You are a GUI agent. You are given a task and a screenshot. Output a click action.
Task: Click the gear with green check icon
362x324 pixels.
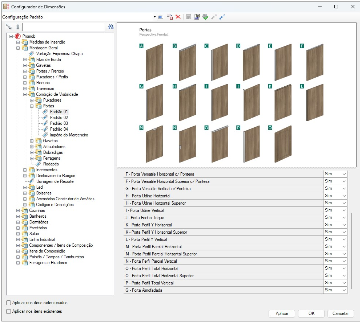[205, 17]
